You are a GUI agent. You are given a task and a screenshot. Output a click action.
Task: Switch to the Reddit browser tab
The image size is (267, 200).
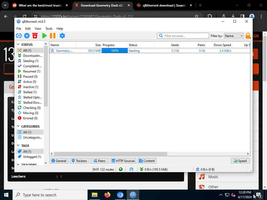40,5
